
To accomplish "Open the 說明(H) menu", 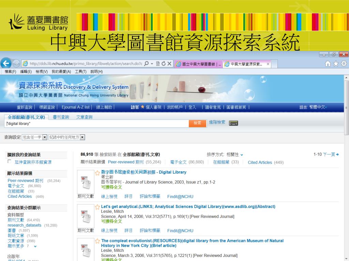I will (96, 71).
